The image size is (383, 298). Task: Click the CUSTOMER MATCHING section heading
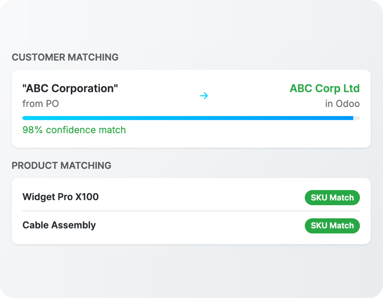click(65, 57)
